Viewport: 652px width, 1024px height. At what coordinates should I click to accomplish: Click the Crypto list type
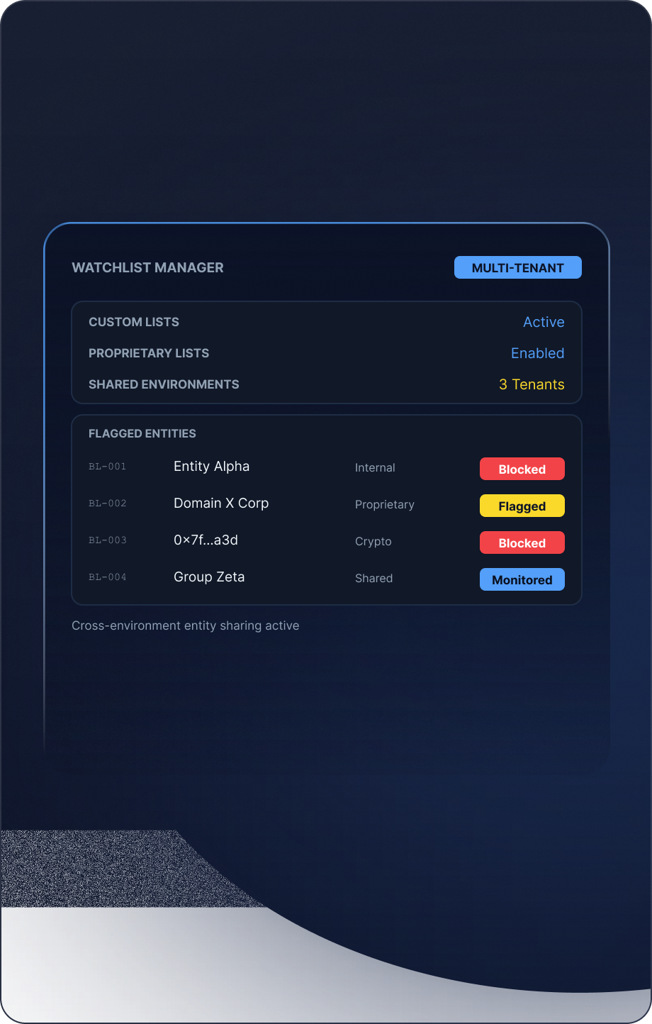[373, 541]
